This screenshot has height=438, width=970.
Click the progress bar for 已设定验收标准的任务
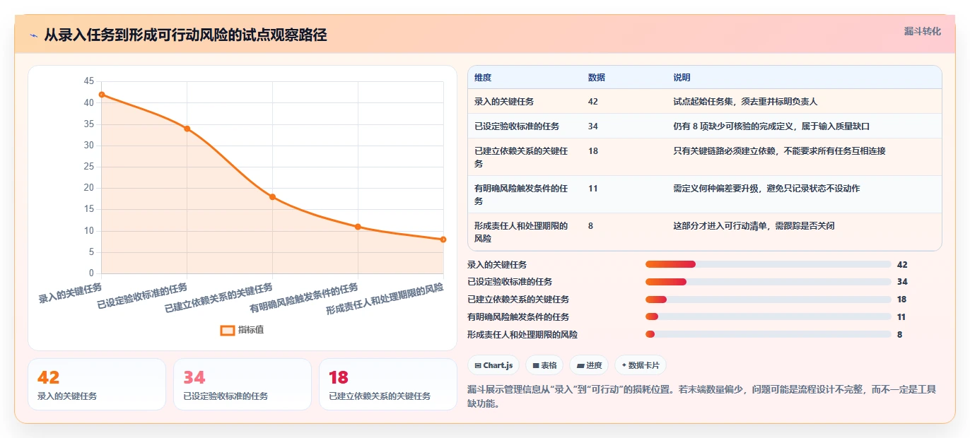tap(768, 282)
